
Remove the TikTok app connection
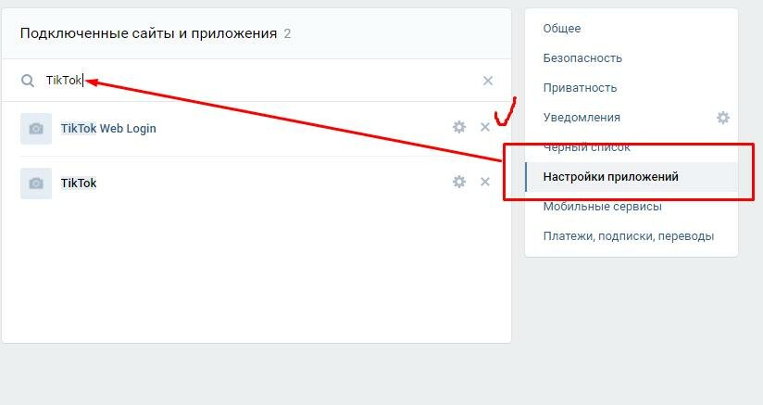[x=485, y=182]
